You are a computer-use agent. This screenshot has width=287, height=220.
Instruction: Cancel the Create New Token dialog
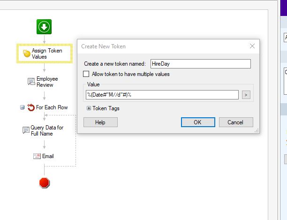235,122
